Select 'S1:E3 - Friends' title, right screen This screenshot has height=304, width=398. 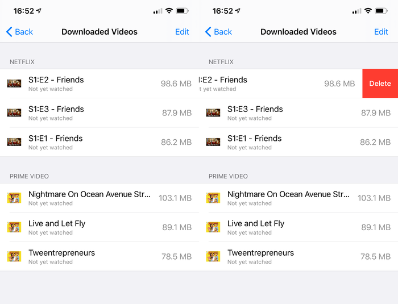tap(255, 109)
